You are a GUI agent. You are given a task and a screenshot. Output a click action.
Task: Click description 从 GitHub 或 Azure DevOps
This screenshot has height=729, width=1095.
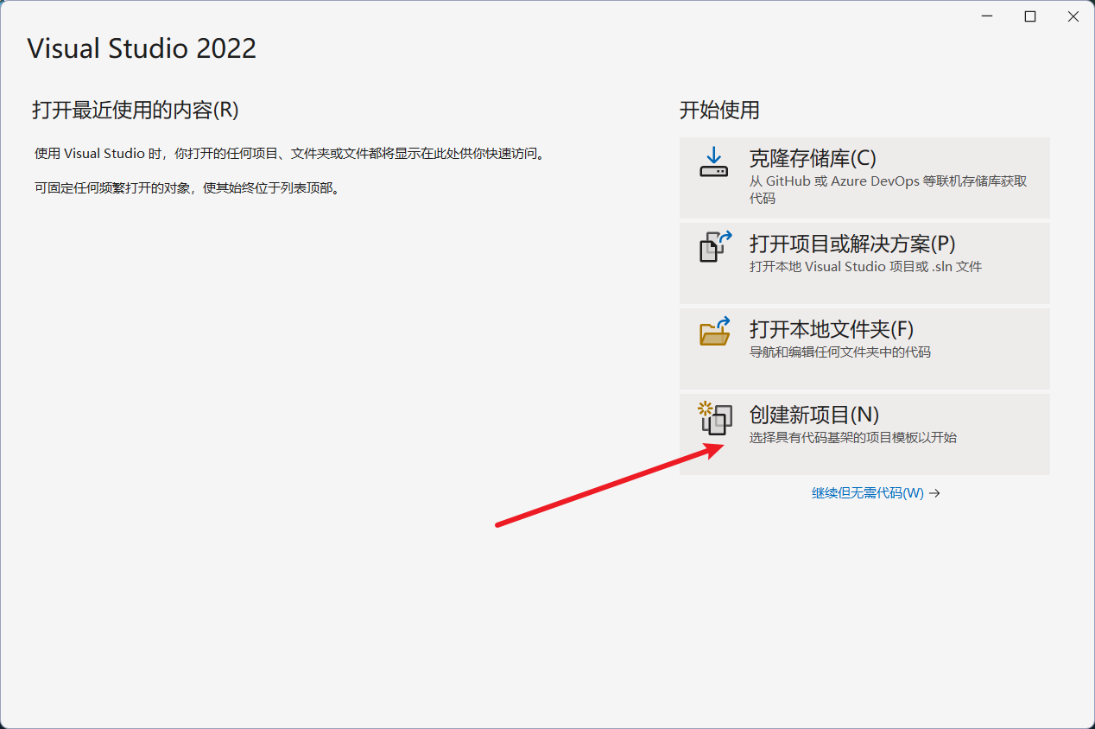tap(889, 190)
